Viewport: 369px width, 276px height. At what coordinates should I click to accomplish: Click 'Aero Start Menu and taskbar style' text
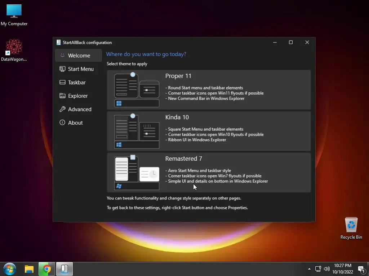pos(200,171)
